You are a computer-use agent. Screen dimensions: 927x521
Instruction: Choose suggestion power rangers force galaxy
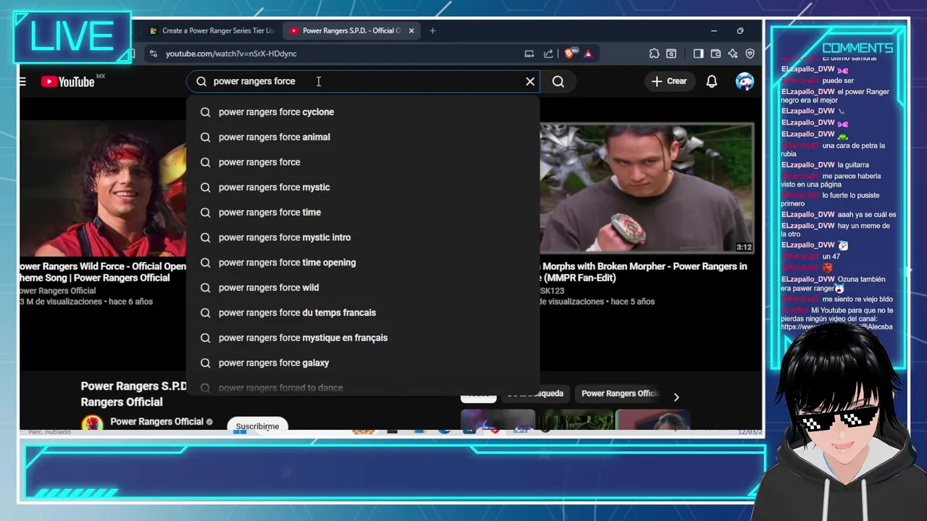point(363,363)
